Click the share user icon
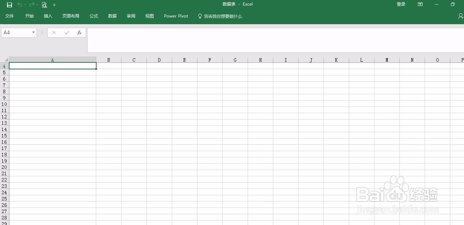 pos(461,16)
